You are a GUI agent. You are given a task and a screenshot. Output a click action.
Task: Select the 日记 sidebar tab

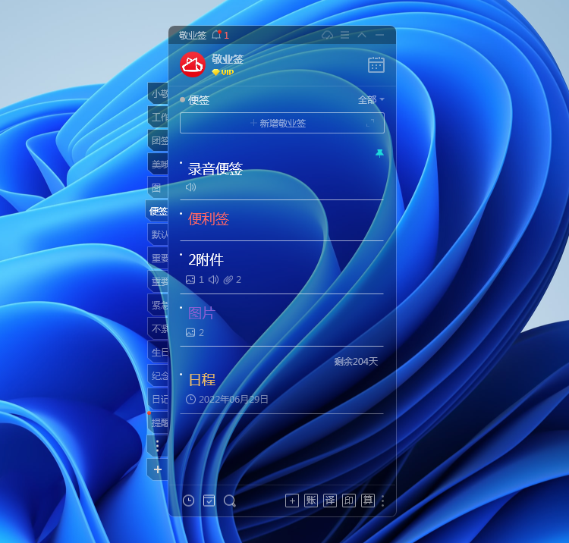(x=159, y=399)
